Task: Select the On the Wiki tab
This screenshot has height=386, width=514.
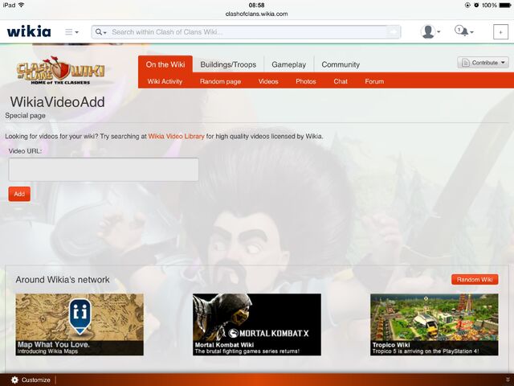Action: pyautogui.click(x=165, y=64)
